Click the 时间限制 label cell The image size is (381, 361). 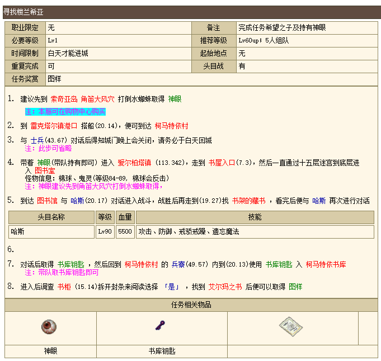pos(25,53)
